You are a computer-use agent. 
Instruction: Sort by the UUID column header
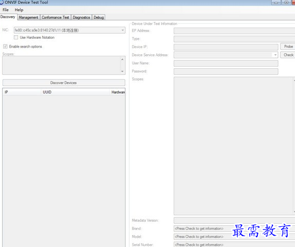75,92
